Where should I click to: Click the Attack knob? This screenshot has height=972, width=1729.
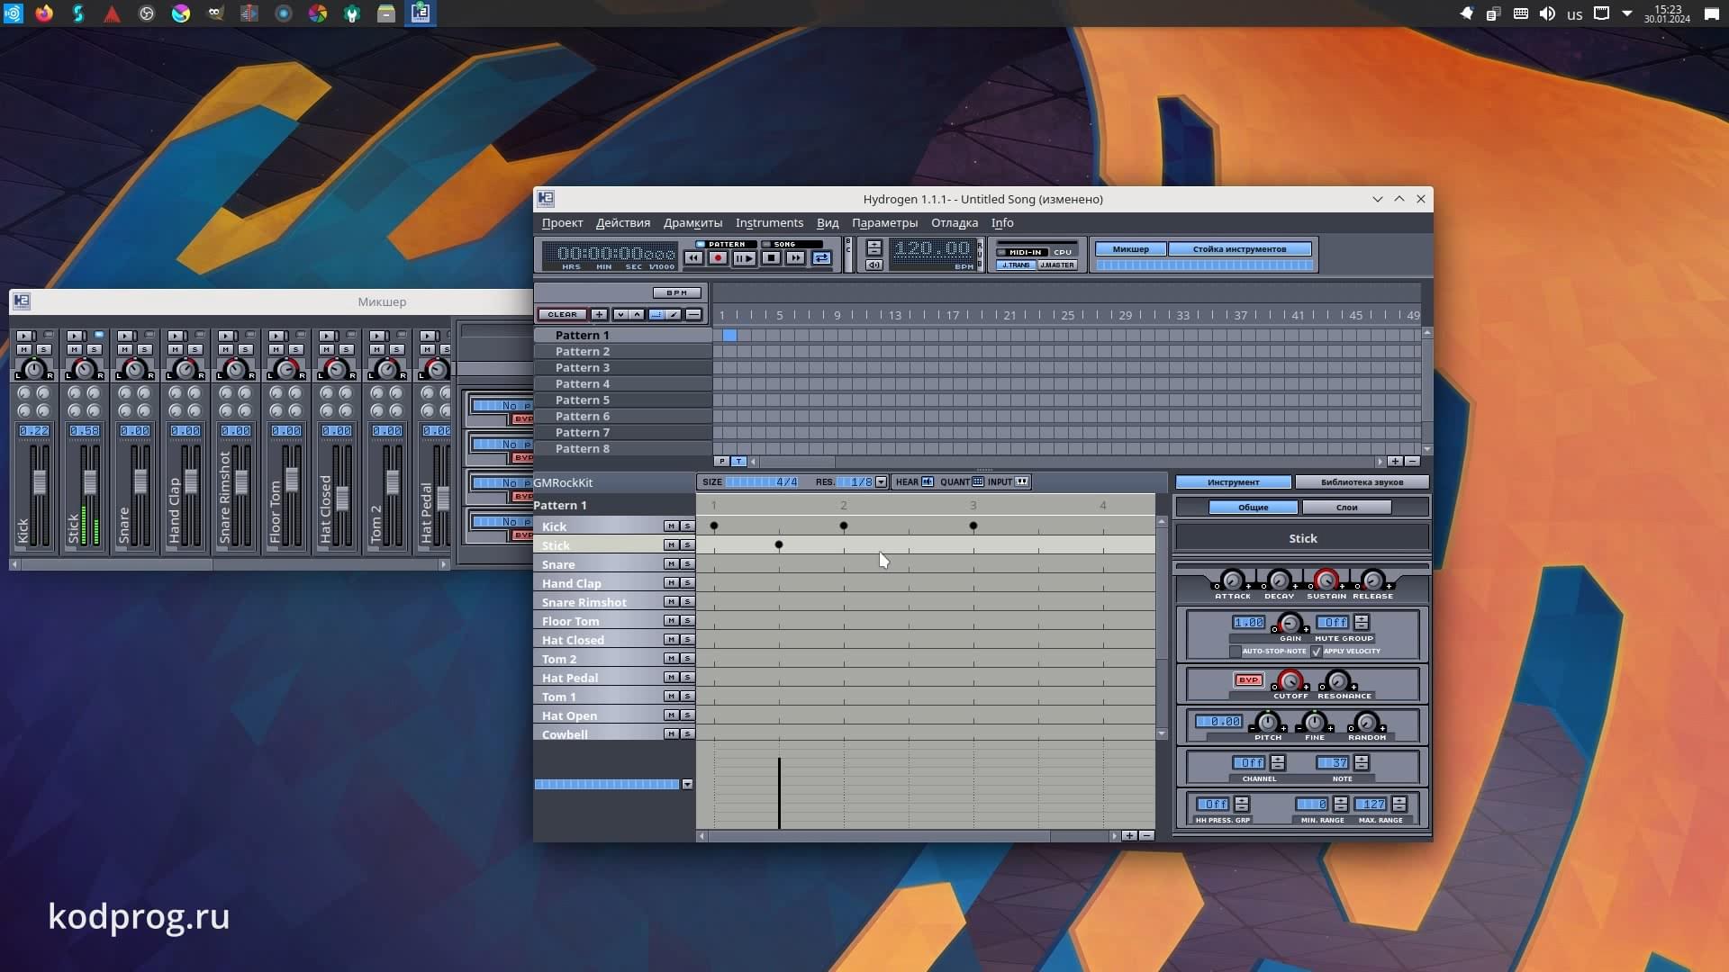1232,580
